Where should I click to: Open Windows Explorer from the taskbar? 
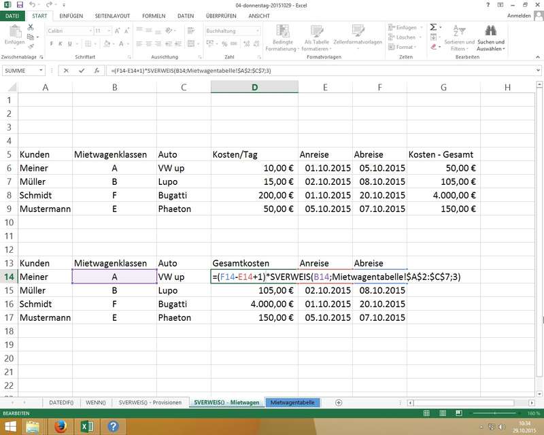(32, 426)
